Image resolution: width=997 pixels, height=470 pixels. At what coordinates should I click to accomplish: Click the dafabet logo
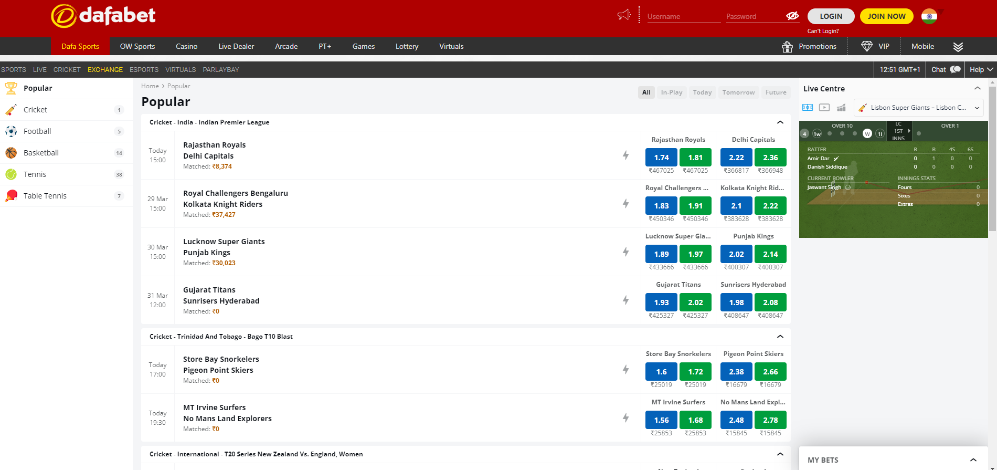[x=103, y=16]
